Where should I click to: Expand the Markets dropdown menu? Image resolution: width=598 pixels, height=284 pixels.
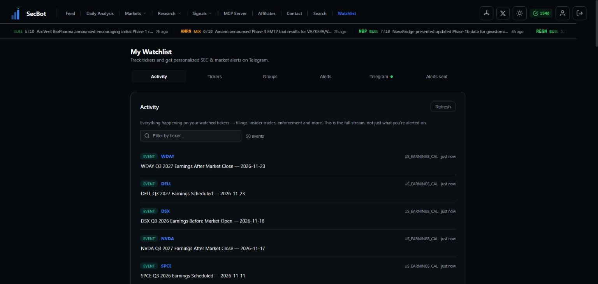[x=135, y=13]
